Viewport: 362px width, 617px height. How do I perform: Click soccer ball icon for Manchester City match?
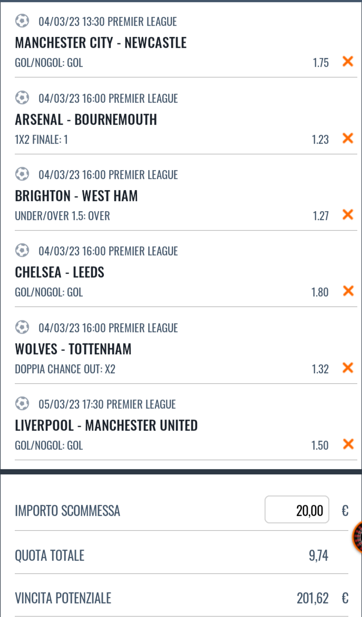click(22, 21)
